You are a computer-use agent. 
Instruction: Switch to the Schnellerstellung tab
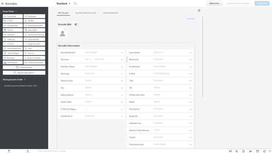click(x=85, y=13)
